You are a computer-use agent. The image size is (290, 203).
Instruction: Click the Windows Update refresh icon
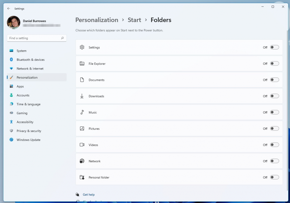[x=11, y=140]
